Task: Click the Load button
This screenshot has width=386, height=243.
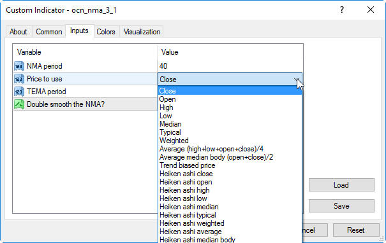Action: pyautogui.click(x=341, y=185)
